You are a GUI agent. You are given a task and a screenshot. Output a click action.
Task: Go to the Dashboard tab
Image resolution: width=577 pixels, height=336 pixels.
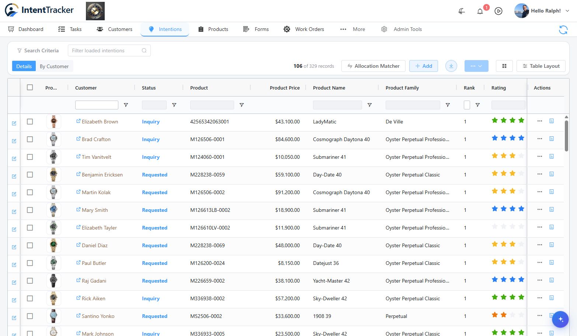[26, 29]
